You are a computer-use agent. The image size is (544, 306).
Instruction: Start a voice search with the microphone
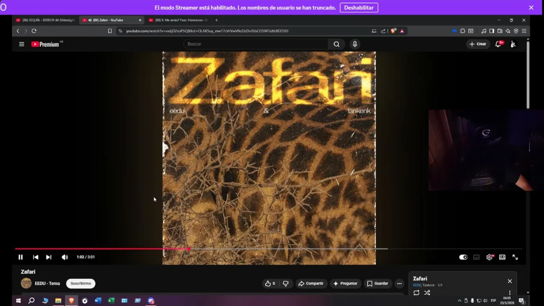355,44
